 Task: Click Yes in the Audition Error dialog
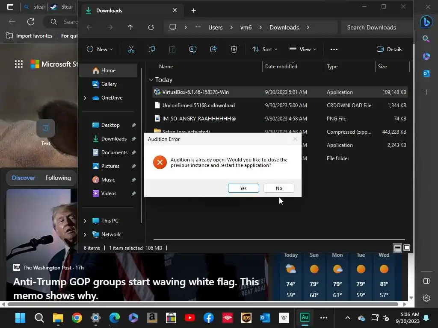pos(243,188)
